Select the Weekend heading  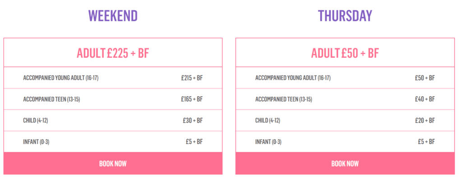(113, 16)
